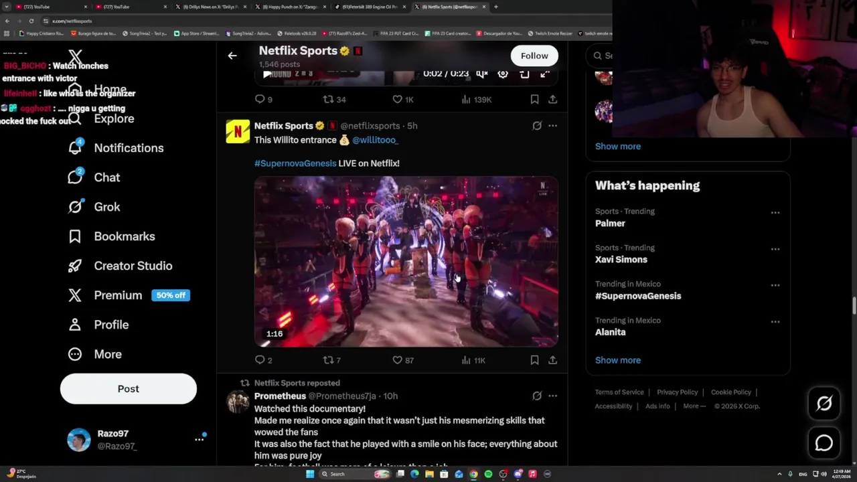857x482 pixels.
Task: Reply to the top video post
Action: pos(263,99)
